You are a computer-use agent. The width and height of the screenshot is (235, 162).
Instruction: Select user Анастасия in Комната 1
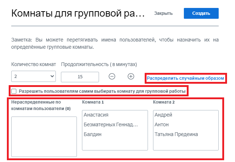point(96,115)
